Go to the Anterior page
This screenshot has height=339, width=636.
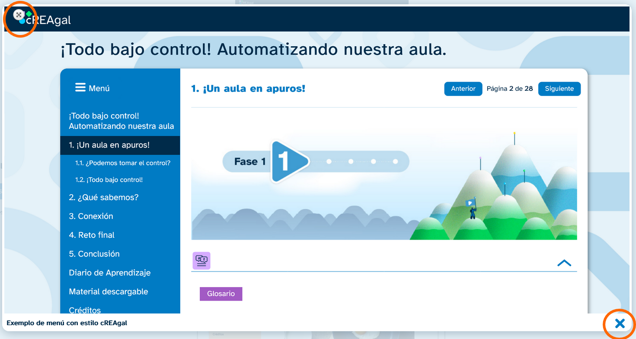[463, 89]
